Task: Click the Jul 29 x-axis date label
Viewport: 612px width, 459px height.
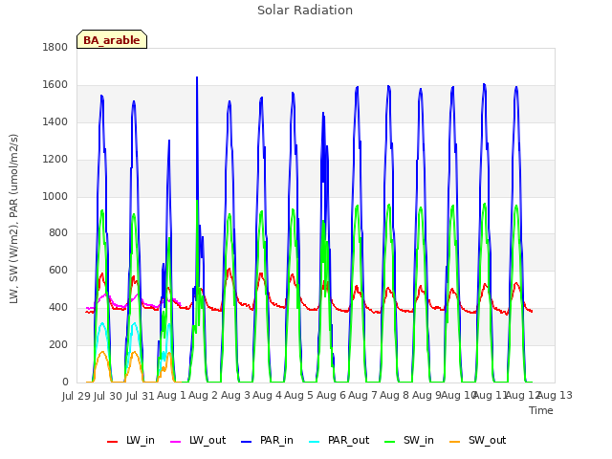Action: pyautogui.click(x=76, y=396)
